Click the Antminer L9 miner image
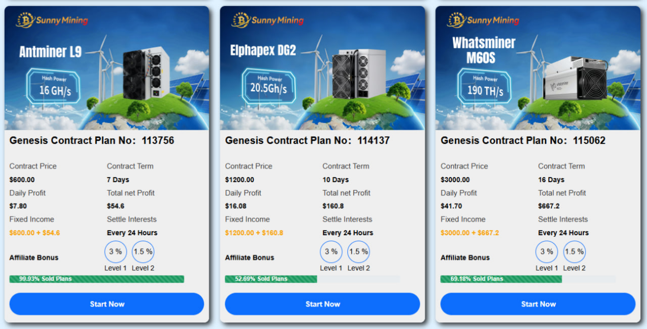 pos(146,73)
